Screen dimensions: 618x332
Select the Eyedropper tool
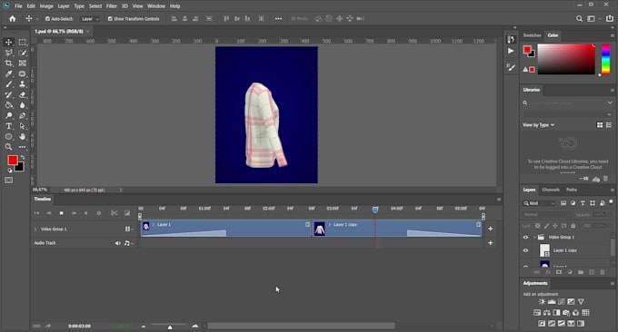9,73
